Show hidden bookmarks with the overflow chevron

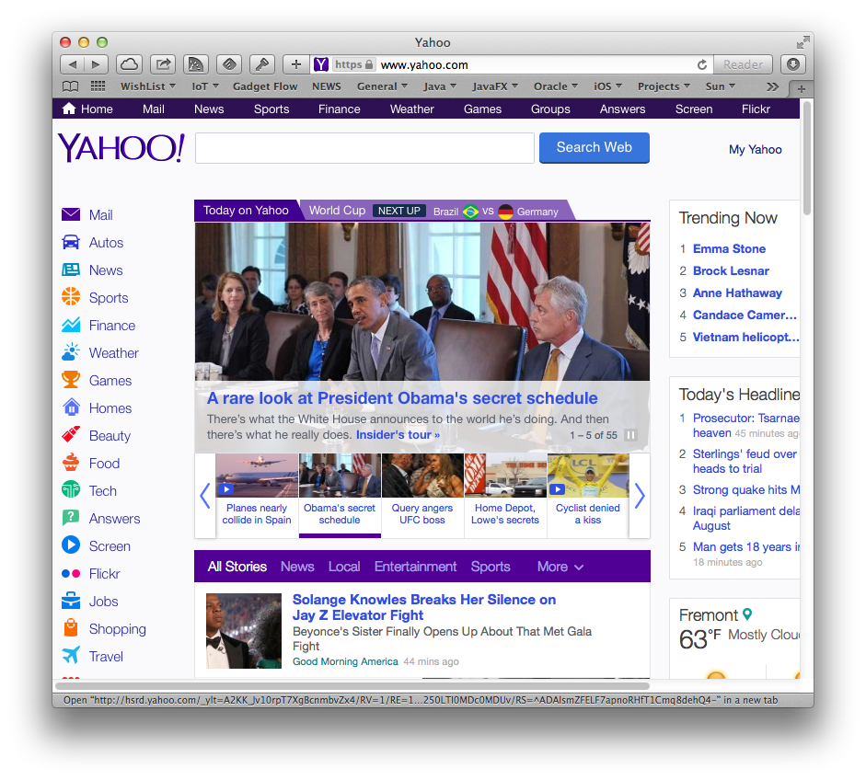point(773,86)
